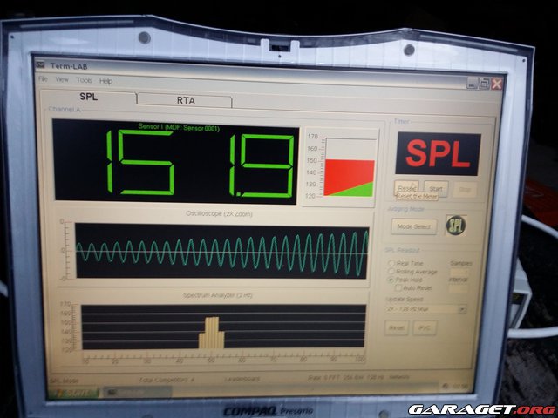
Task: Click the red SPL timer display
Action: click(439, 153)
